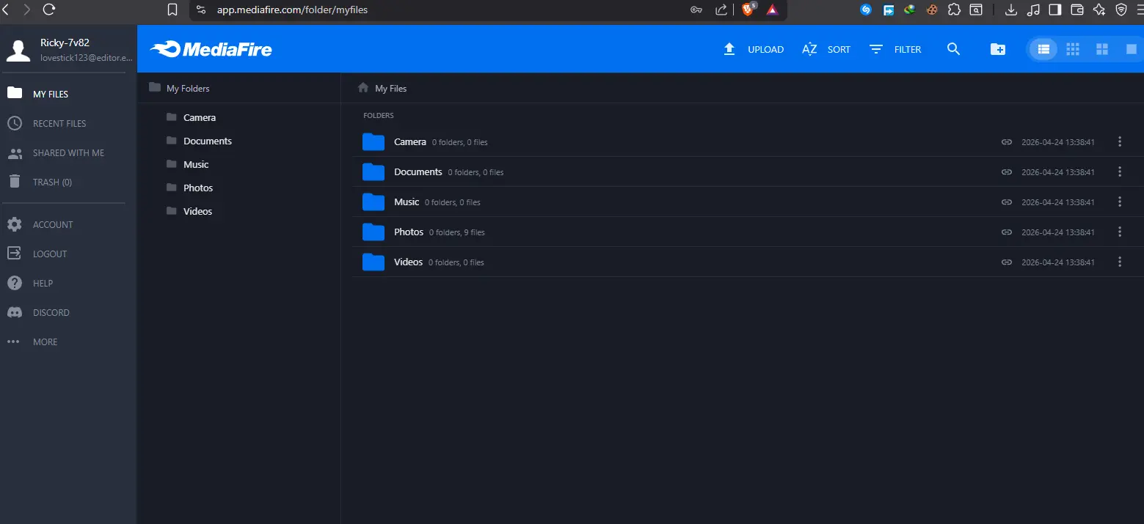Reload the page with browser refresh button

(49, 10)
